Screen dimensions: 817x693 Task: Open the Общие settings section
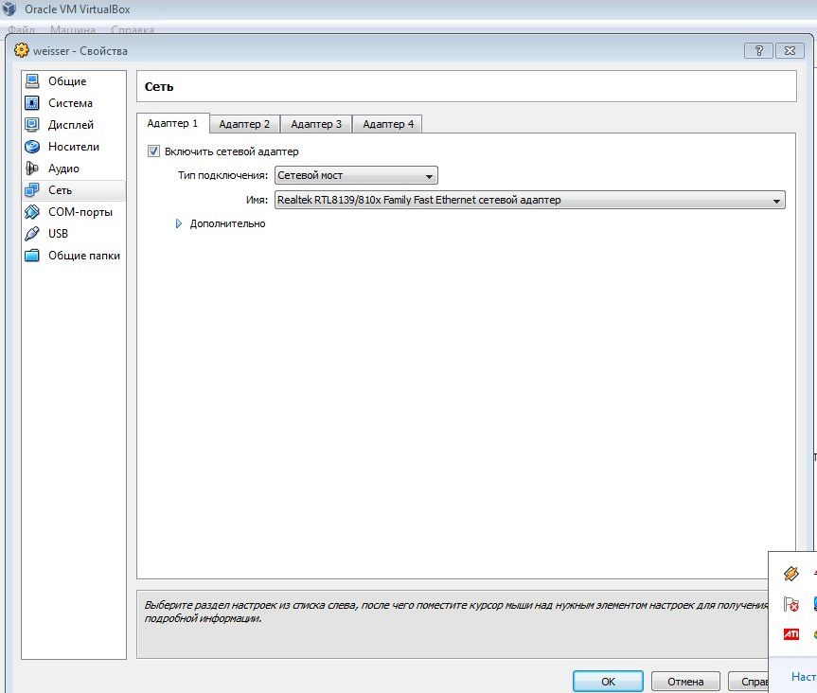click(74, 80)
